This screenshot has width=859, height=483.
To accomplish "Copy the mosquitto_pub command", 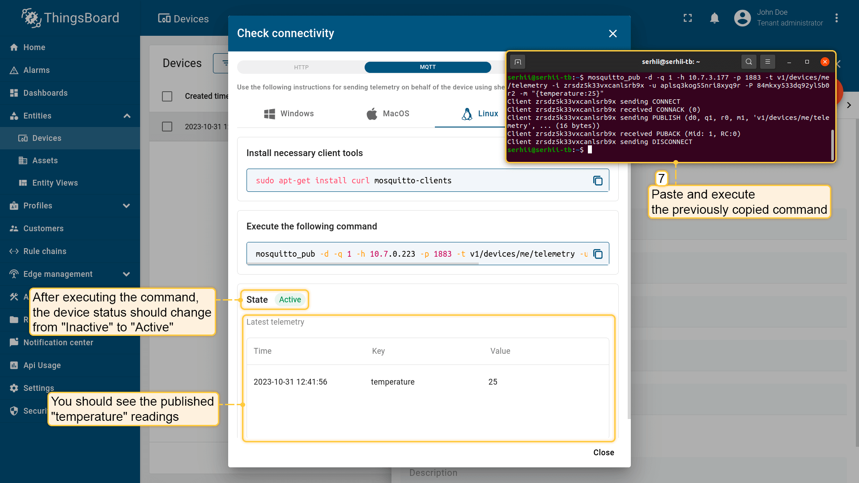I will click(598, 254).
